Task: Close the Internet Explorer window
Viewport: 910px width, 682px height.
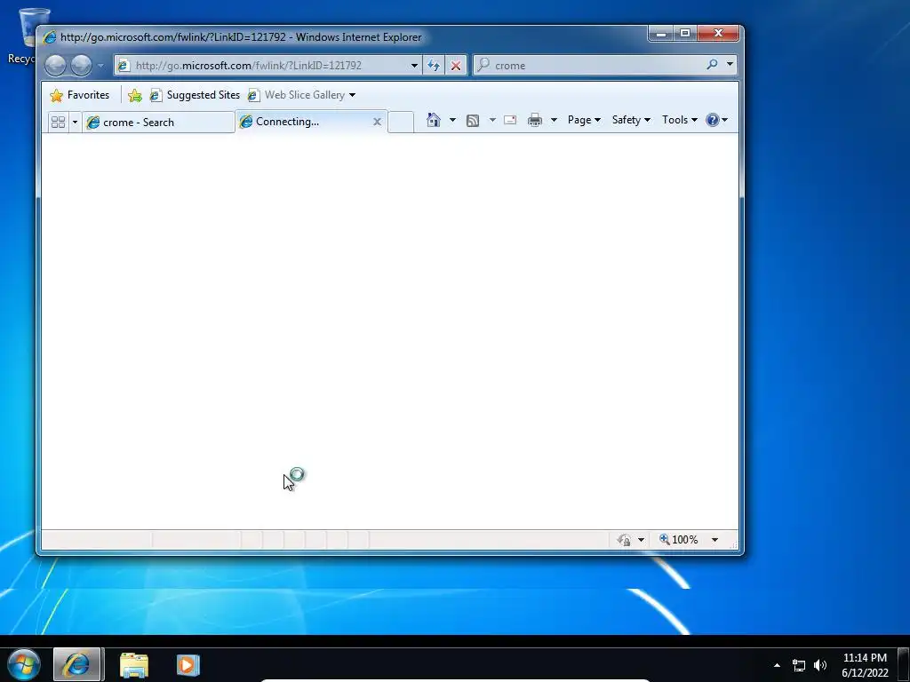Action: [718, 34]
